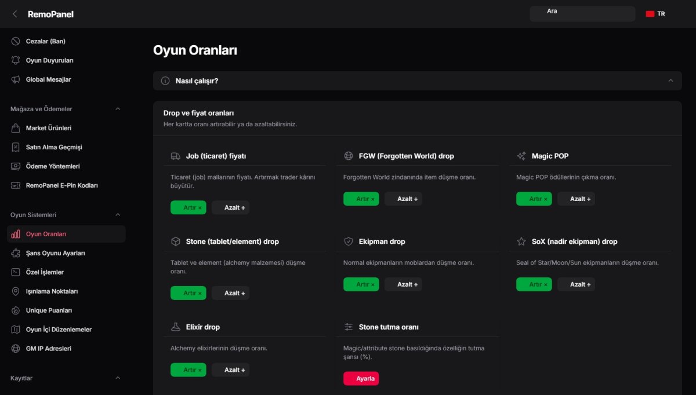Click Azalt for Stone (tablet/element) drop
696x395 pixels.
pos(230,293)
